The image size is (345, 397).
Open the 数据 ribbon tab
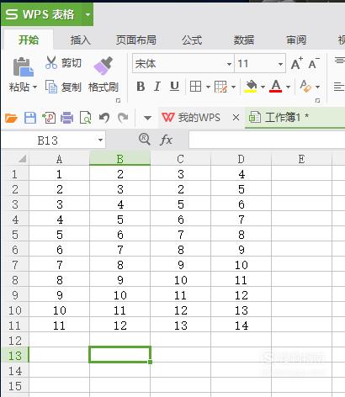click(x=244, y=40)
